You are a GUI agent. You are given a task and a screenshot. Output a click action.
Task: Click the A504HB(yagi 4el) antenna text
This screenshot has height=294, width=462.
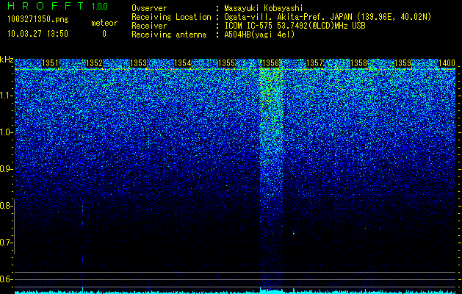(x=259, y=35)
